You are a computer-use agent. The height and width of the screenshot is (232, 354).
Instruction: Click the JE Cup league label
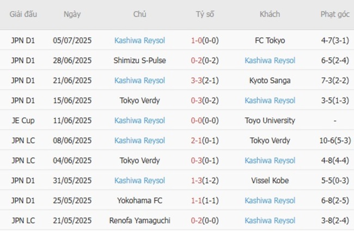click(23, 120)
